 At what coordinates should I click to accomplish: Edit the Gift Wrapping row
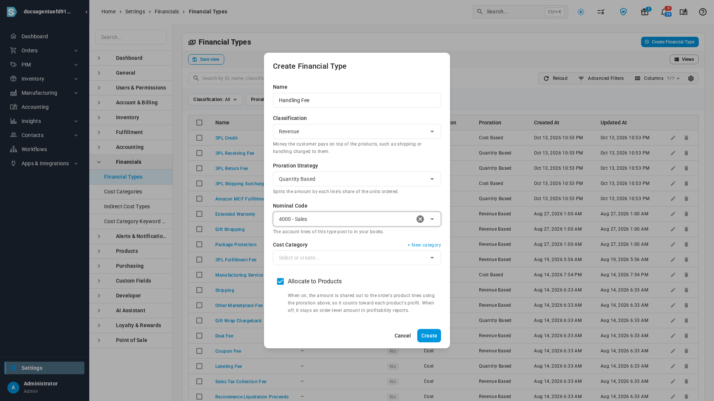point(673,229)
